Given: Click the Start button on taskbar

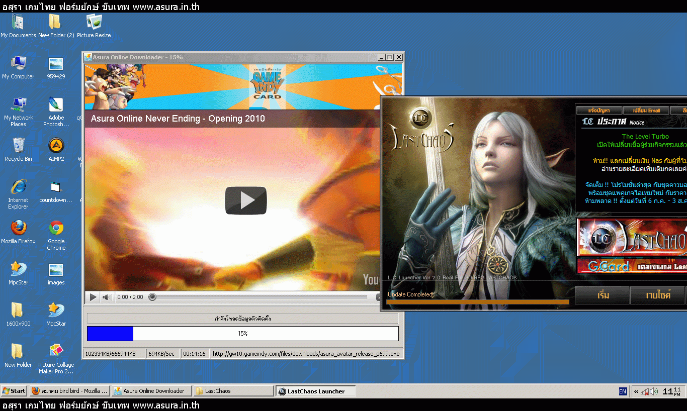Looking at the screenshot, I should pyautogui.click(x=14, y=391).
